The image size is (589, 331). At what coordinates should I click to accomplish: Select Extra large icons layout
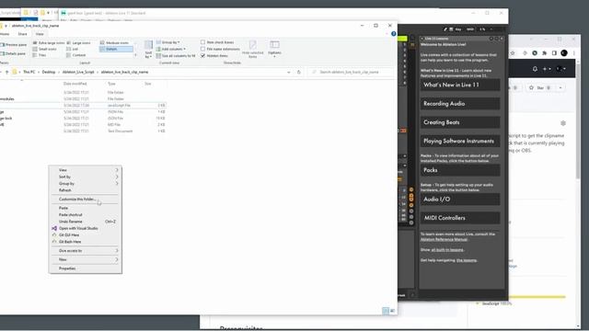point(49,43)
